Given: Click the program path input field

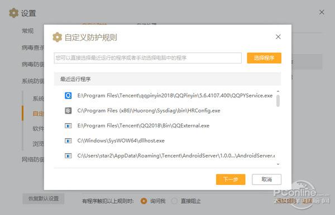Looking at the screenshot, I should (147, 58).
